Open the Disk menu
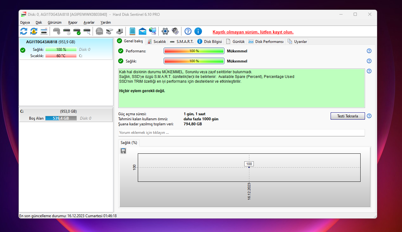The width and height of the screenshot is (402, 232). pyautogui.click(x=39, y=22)
